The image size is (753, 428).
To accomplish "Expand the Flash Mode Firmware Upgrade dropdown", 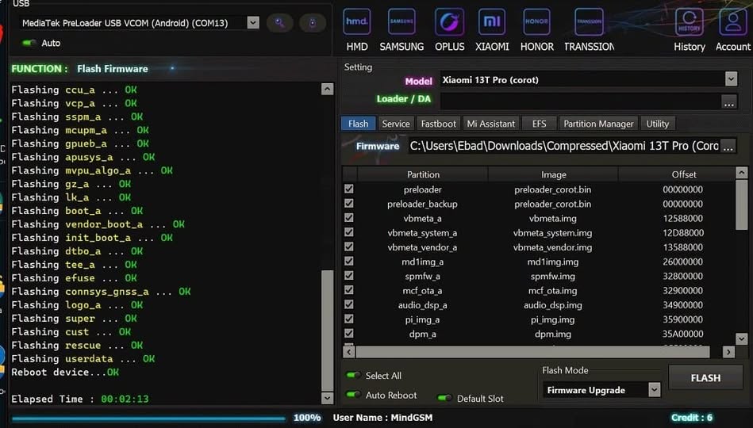I will [654, 390].
